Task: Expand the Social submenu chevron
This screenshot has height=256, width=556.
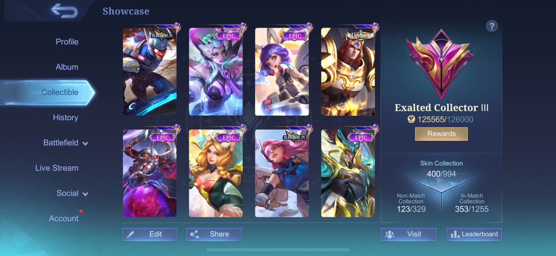Action: click(x=85, y=194)
